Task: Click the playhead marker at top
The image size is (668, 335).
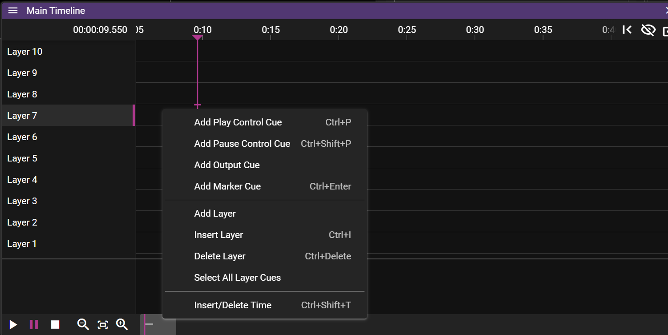Action: (x=197, y=38)
